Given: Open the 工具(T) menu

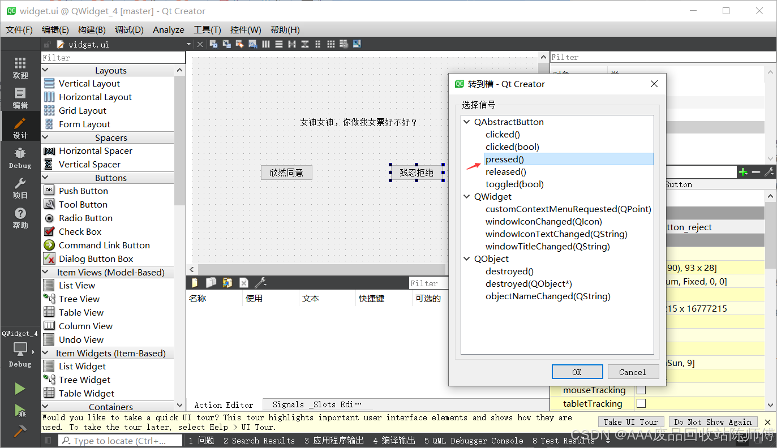Looking at the screenshot, I should point(207,29).
